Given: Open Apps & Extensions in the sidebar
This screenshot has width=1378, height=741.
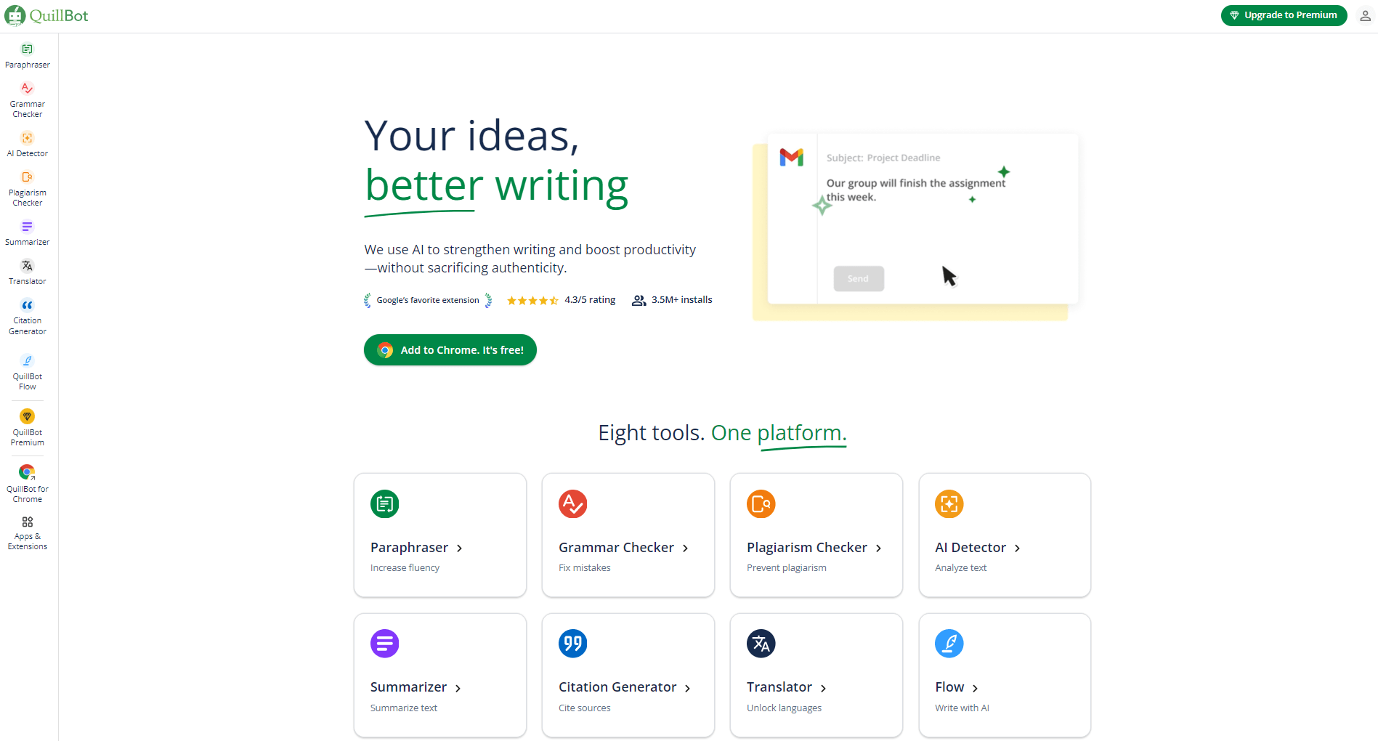Looking at the screenshot, I should (27, 533).
